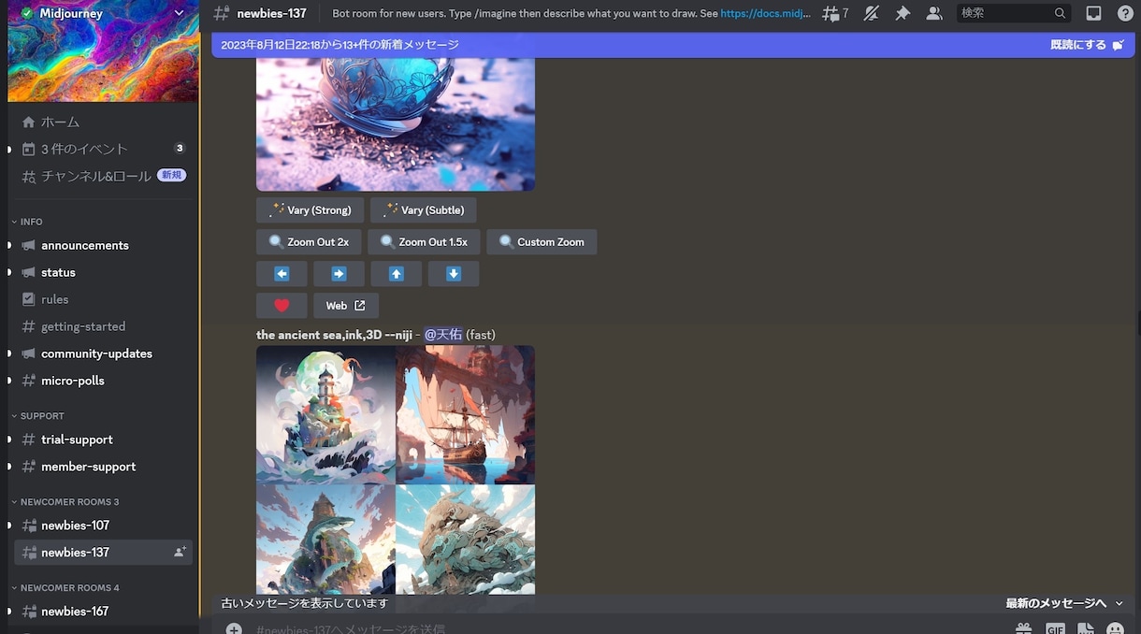
Task: Open the micro-polls channel
Action: coord(103,381)
